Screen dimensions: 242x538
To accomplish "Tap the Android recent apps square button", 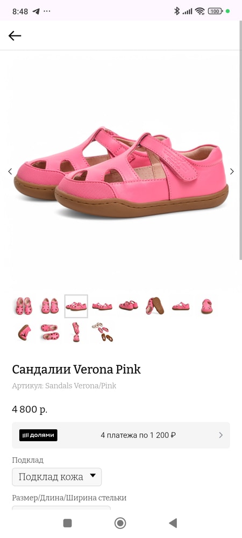I will click(x=68, y=523).
